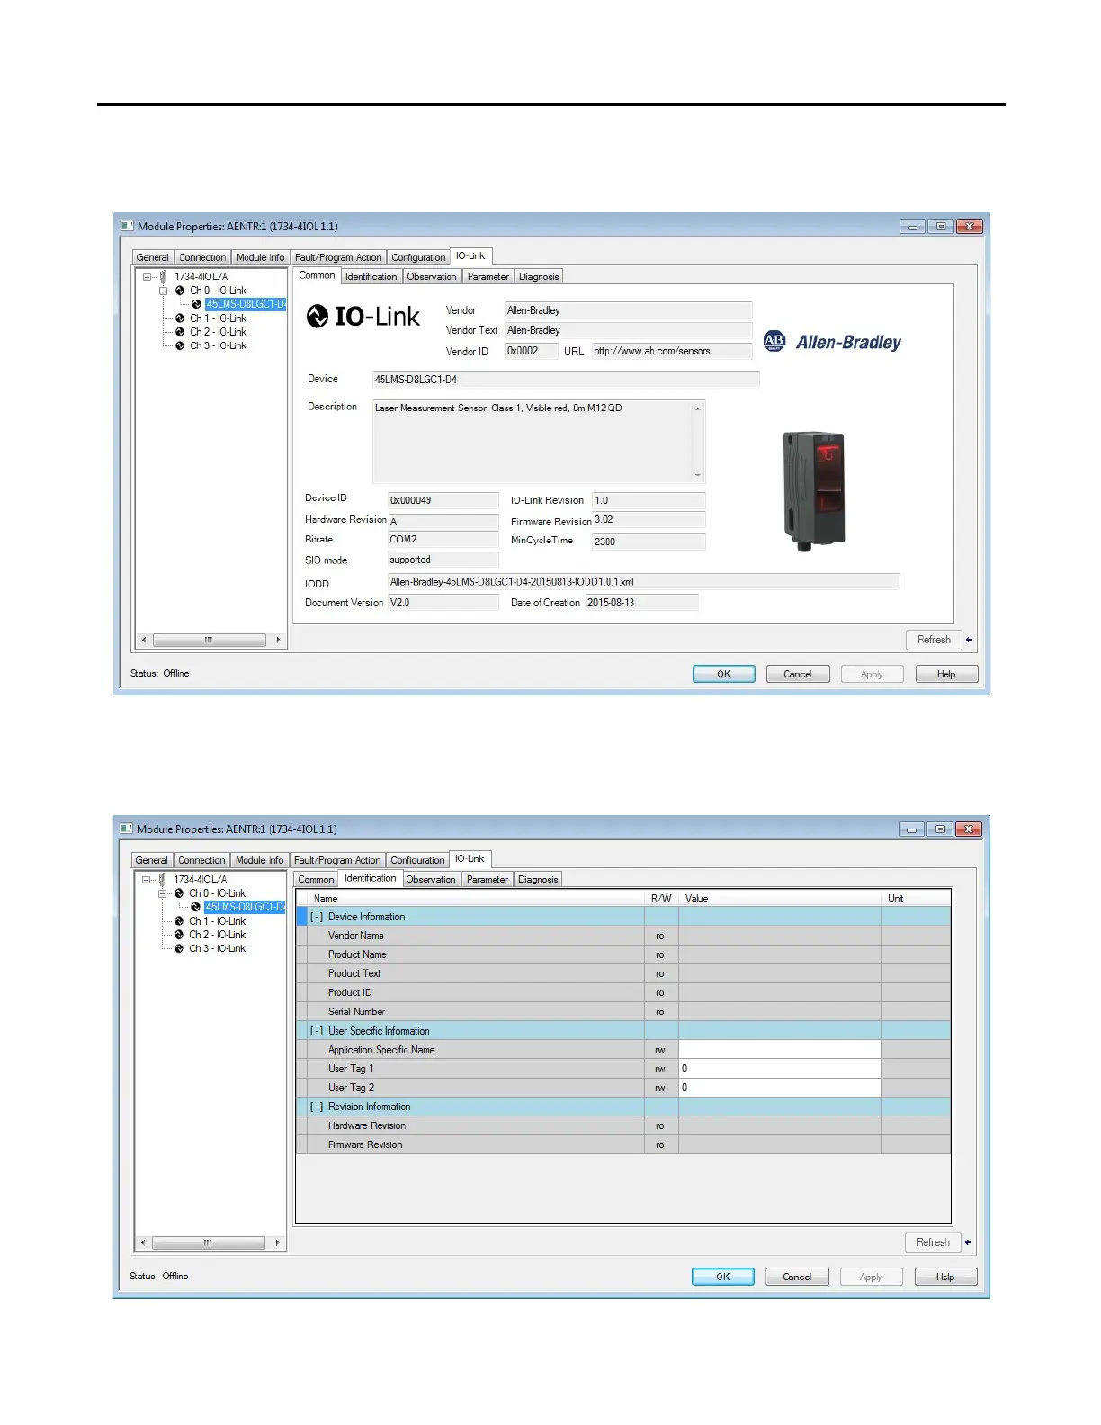Open the Connection tab in Common-page dialog

click(202, 257)
